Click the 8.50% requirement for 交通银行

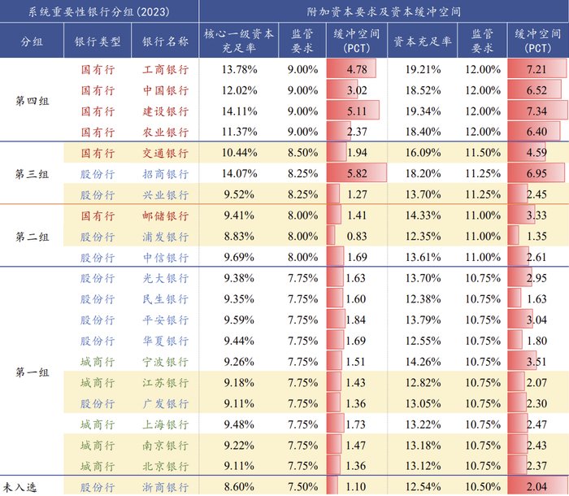(302, 153)
